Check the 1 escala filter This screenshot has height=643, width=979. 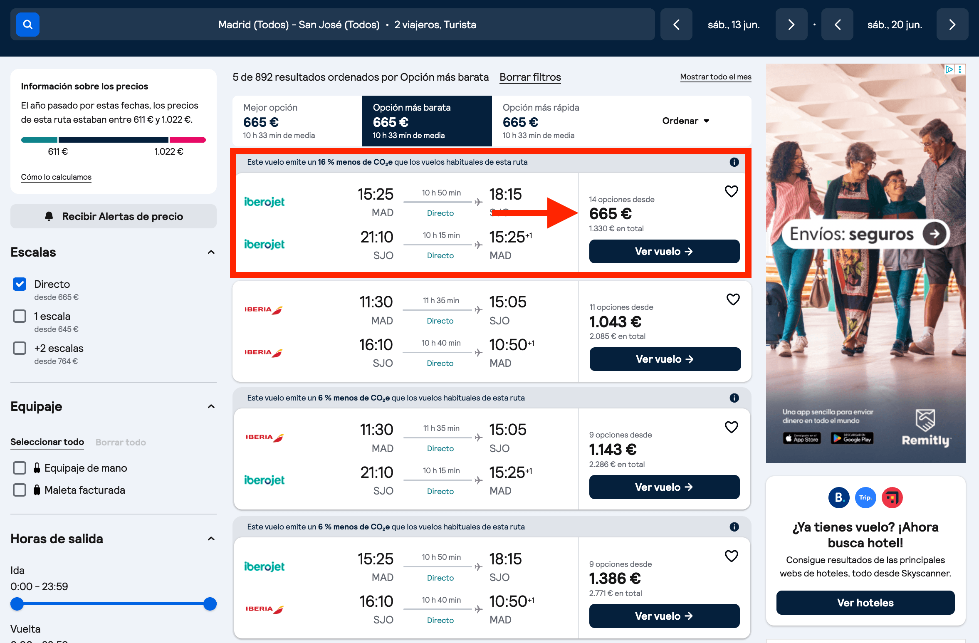coord(20,316)
